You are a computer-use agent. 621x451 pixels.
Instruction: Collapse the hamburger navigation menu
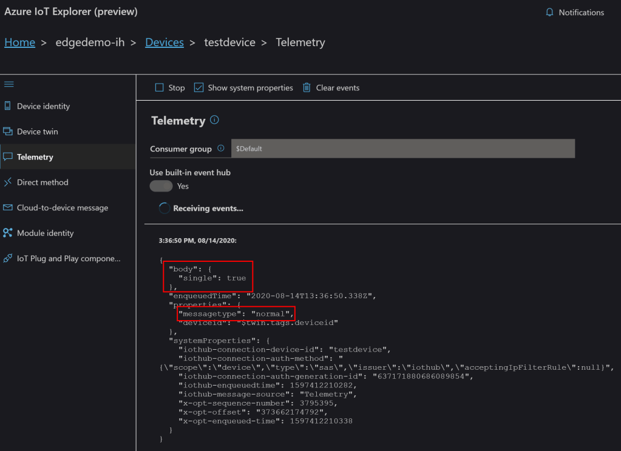pyautogui.click(x=9, y=84)
